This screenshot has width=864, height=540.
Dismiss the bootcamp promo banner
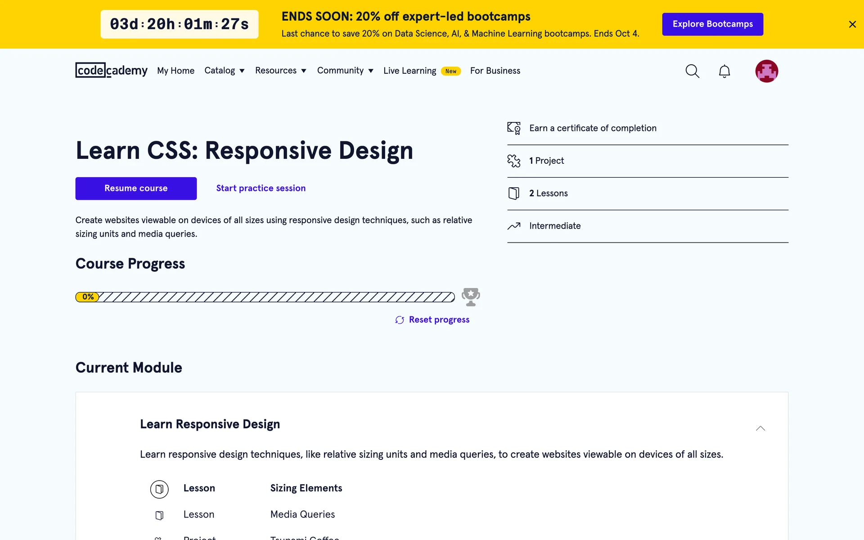coord(852,24)
